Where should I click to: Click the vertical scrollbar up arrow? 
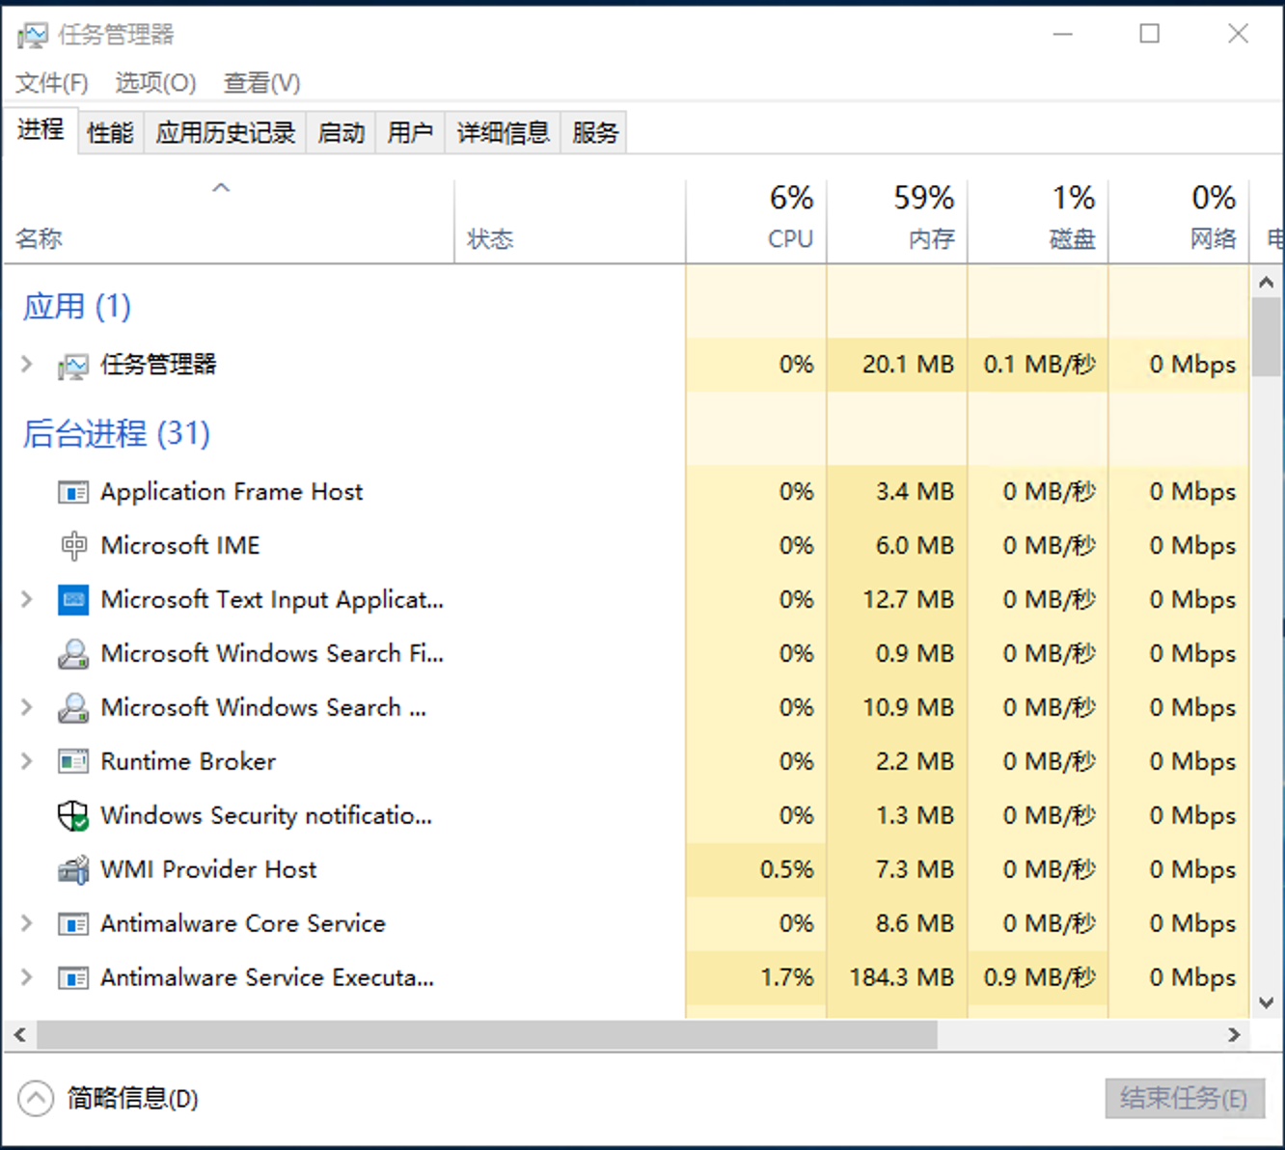[1267, 283]
